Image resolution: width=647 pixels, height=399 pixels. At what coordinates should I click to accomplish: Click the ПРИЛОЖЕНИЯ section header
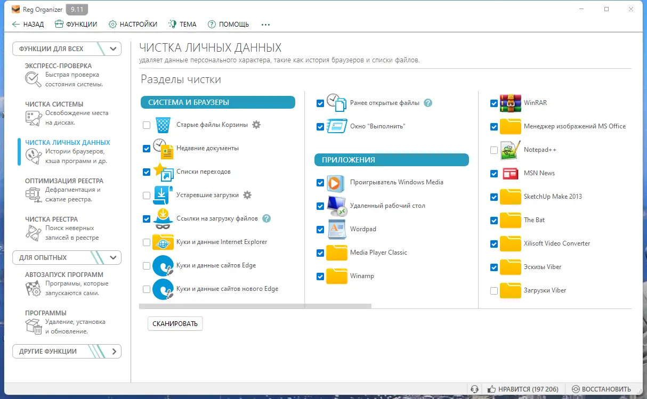[392, 160]
